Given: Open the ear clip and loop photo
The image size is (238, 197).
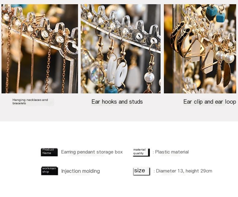Looking at the screenshot, I should [x=200, y=49].
